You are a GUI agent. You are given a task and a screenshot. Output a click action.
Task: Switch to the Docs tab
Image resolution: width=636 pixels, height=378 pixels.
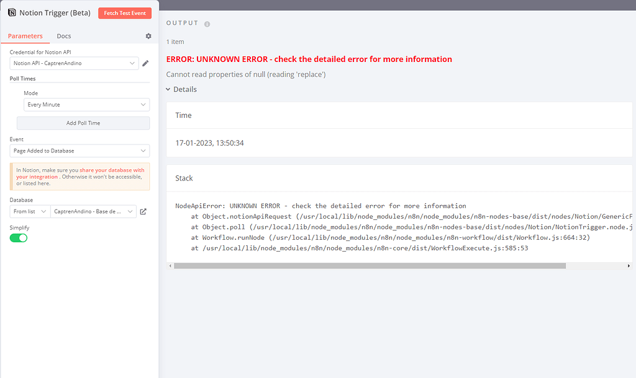[x=63, y=36]
